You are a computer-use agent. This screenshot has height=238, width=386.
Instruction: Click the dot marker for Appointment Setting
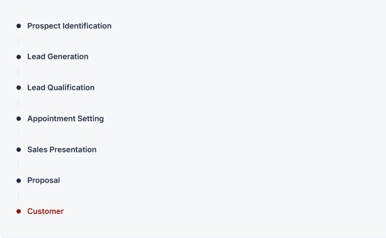(x=19, y=119)
